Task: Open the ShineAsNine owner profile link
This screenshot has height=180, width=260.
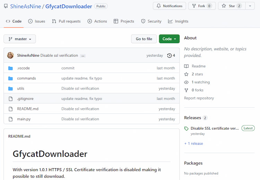Action: coord(26,6)
